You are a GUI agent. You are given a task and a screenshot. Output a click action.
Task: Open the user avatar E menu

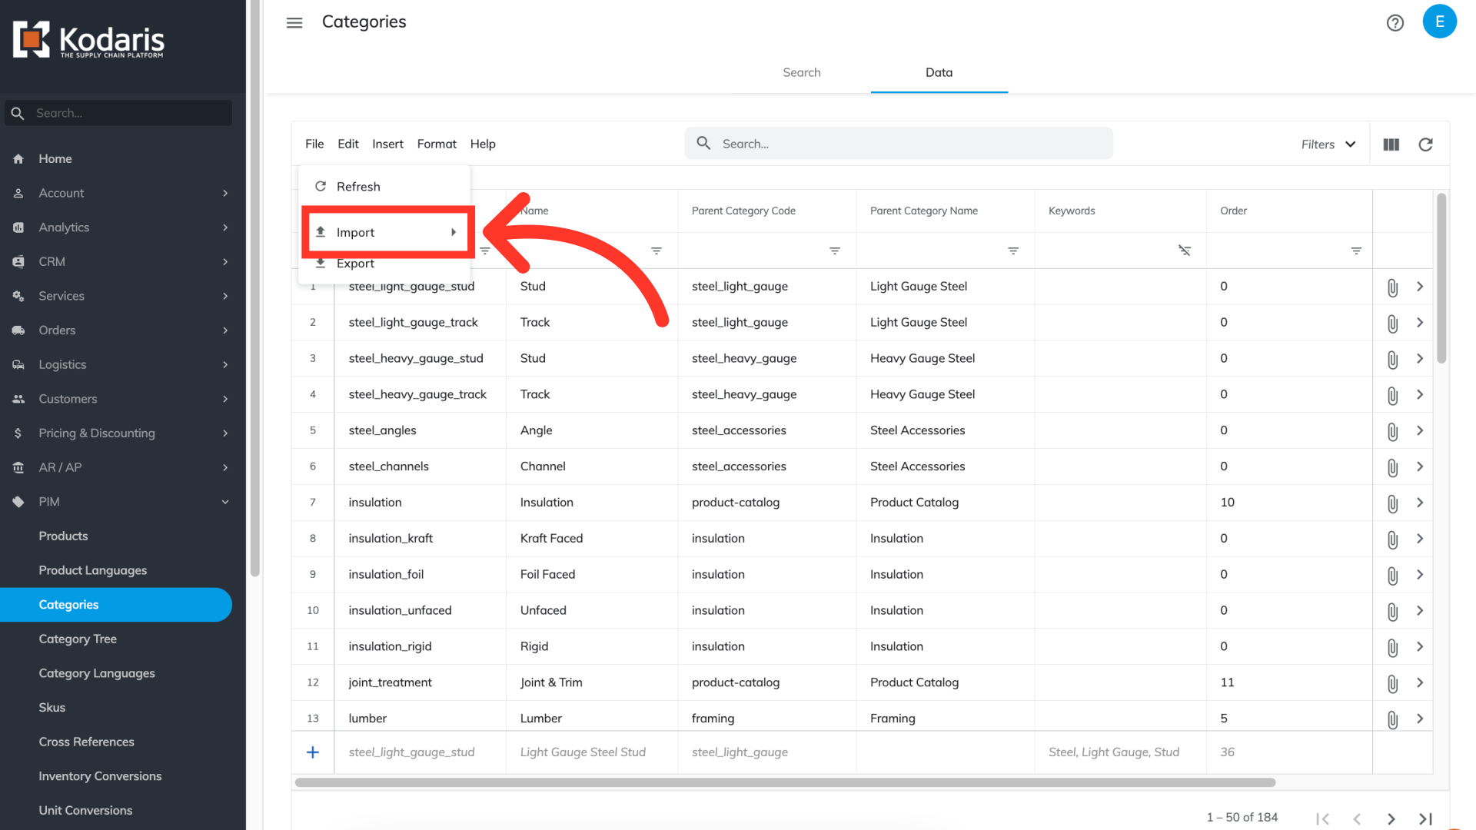coord(1439,22)
